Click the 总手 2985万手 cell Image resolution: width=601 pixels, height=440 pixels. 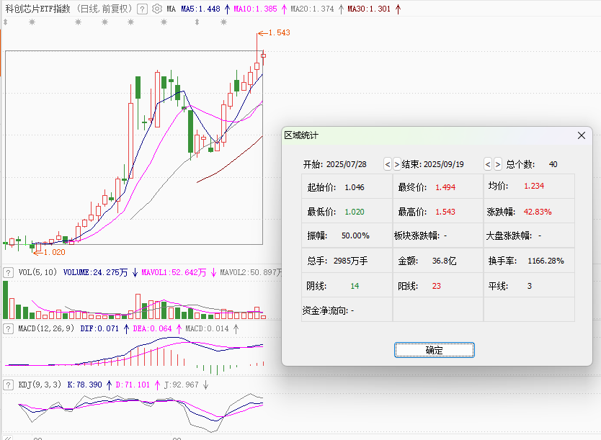347,261
